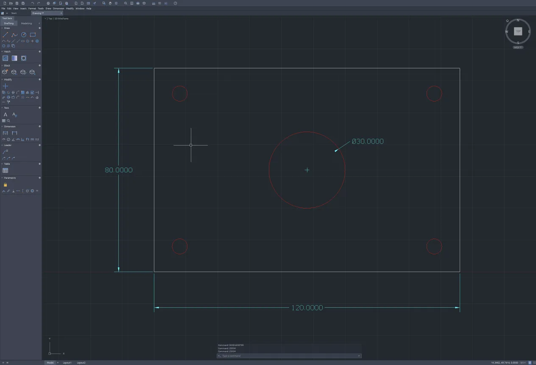The width and height of the screenshot is (536, 365).
Task: Add a new drawing tab with plus
Action: (7, 13)
